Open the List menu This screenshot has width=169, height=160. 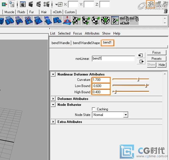click(x=53, y=33)
